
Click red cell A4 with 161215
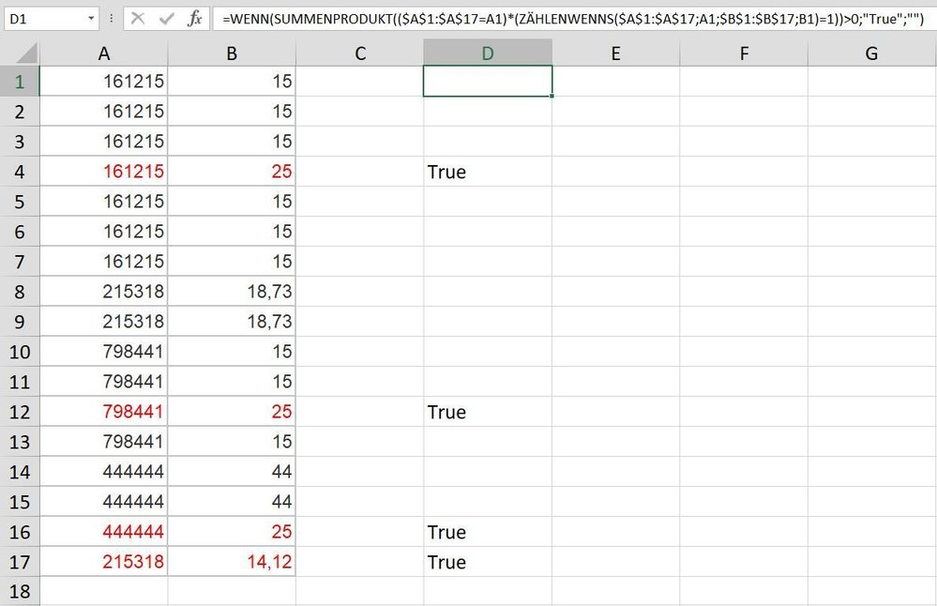point(104,172)
